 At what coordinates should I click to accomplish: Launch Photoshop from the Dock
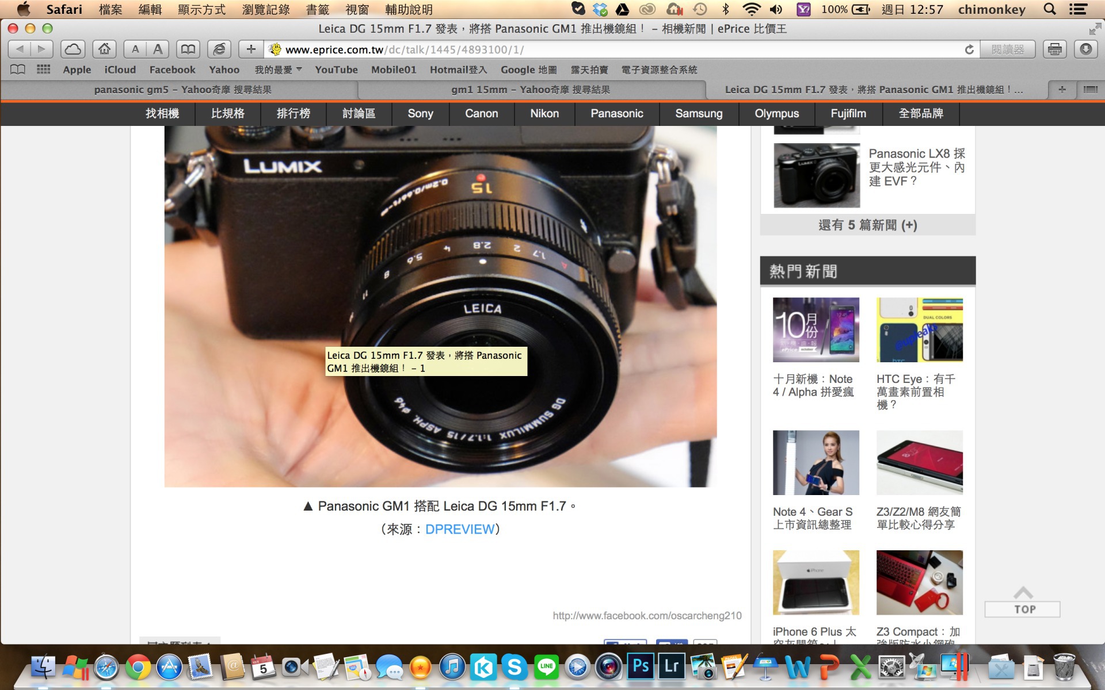641,666
